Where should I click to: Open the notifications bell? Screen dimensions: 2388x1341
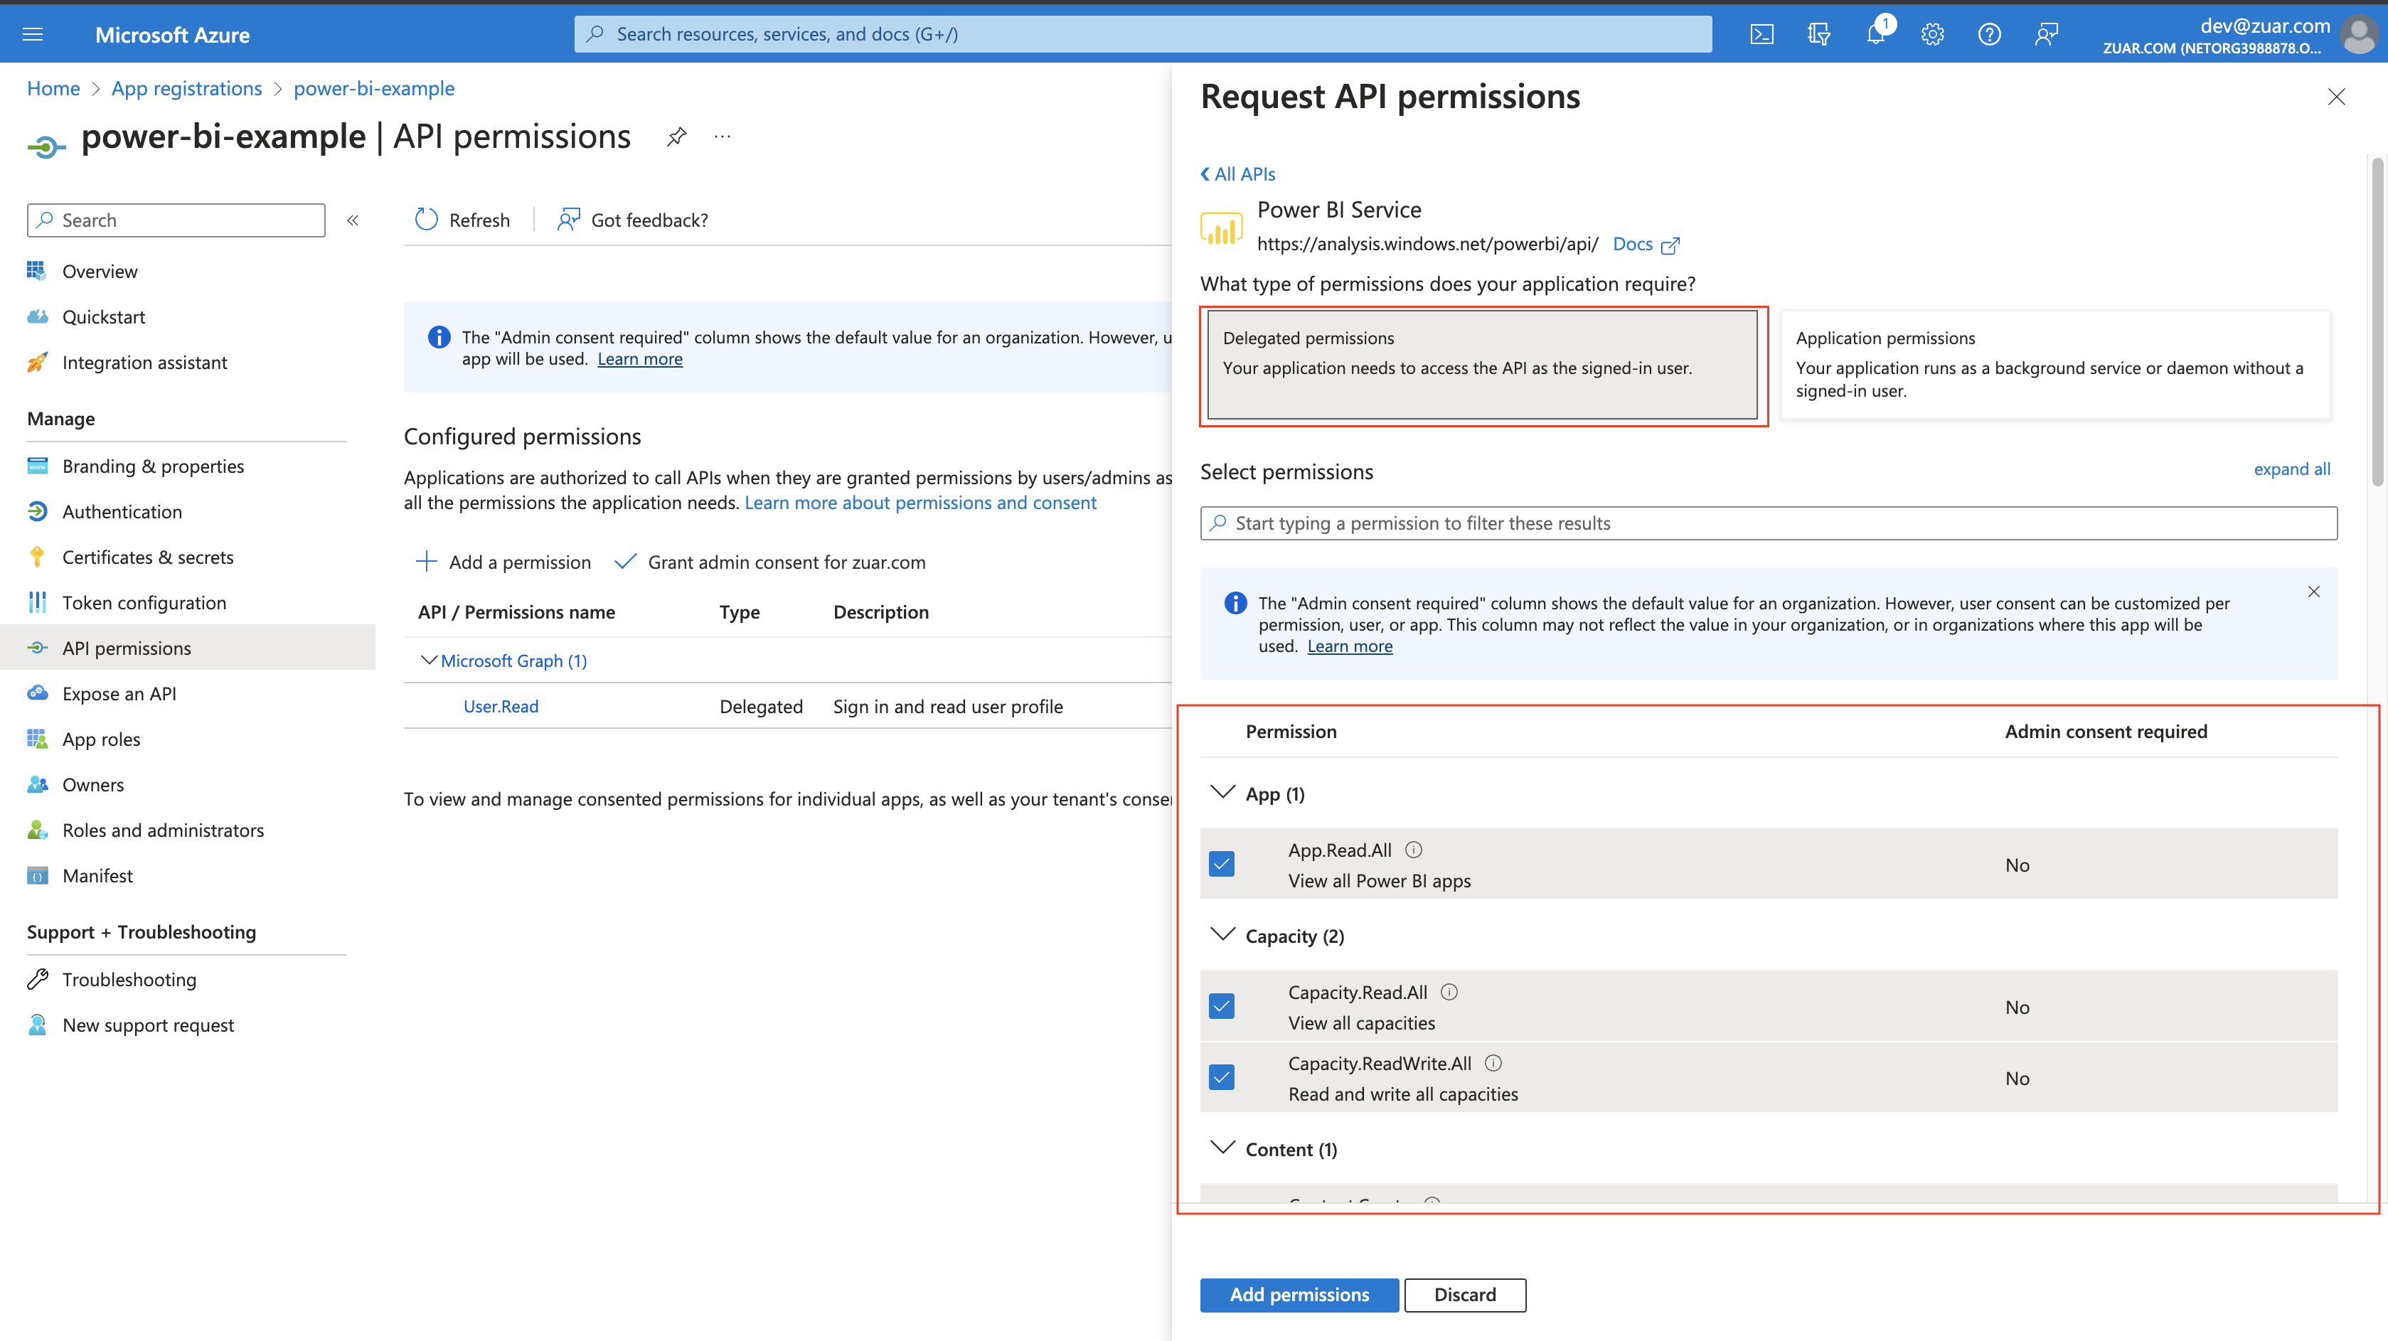pos(1875,34)
